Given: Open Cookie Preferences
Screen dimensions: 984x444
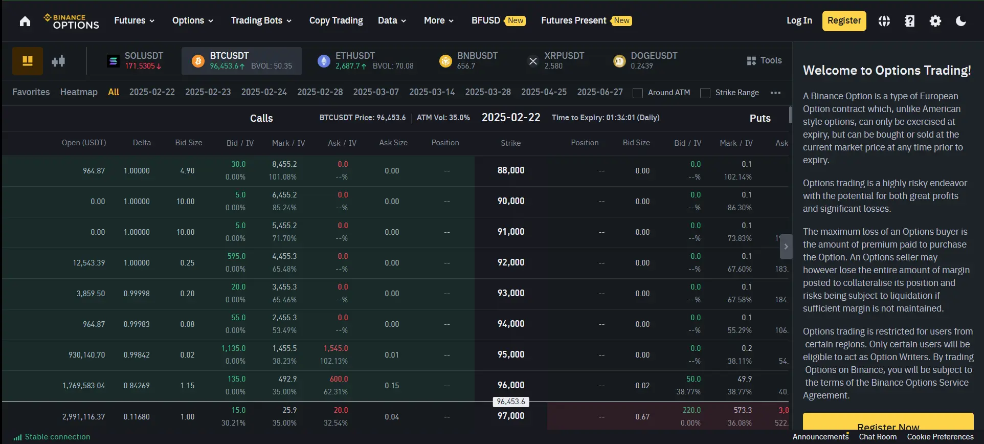Looking at the screenshot, I should click(x=940, y=437).
